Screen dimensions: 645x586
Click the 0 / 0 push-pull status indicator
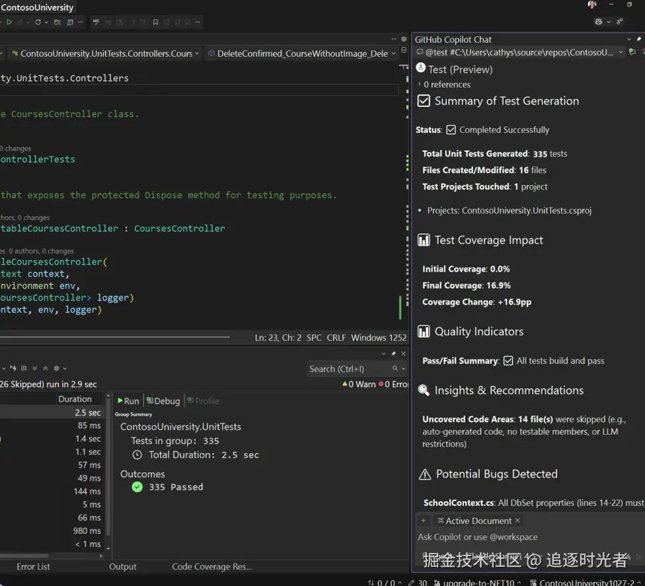385,582
